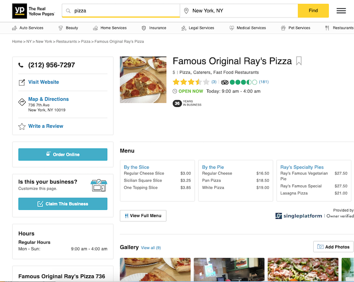Click the Home Services icon
Viewport: 354px width, 282px height.
96,28
